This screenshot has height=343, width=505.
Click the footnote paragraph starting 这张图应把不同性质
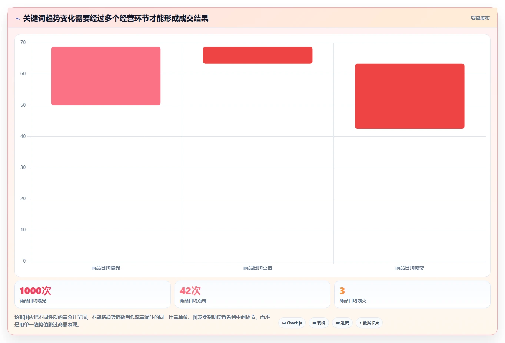point(142,321)
